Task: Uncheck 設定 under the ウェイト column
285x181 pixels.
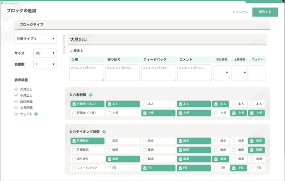Action: 256,141
